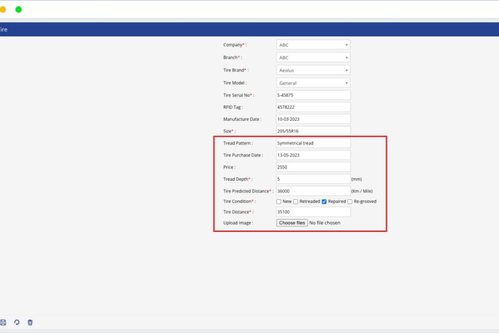
Task: Expand the Tire Model dropdown
Action: tap(313, 83)
